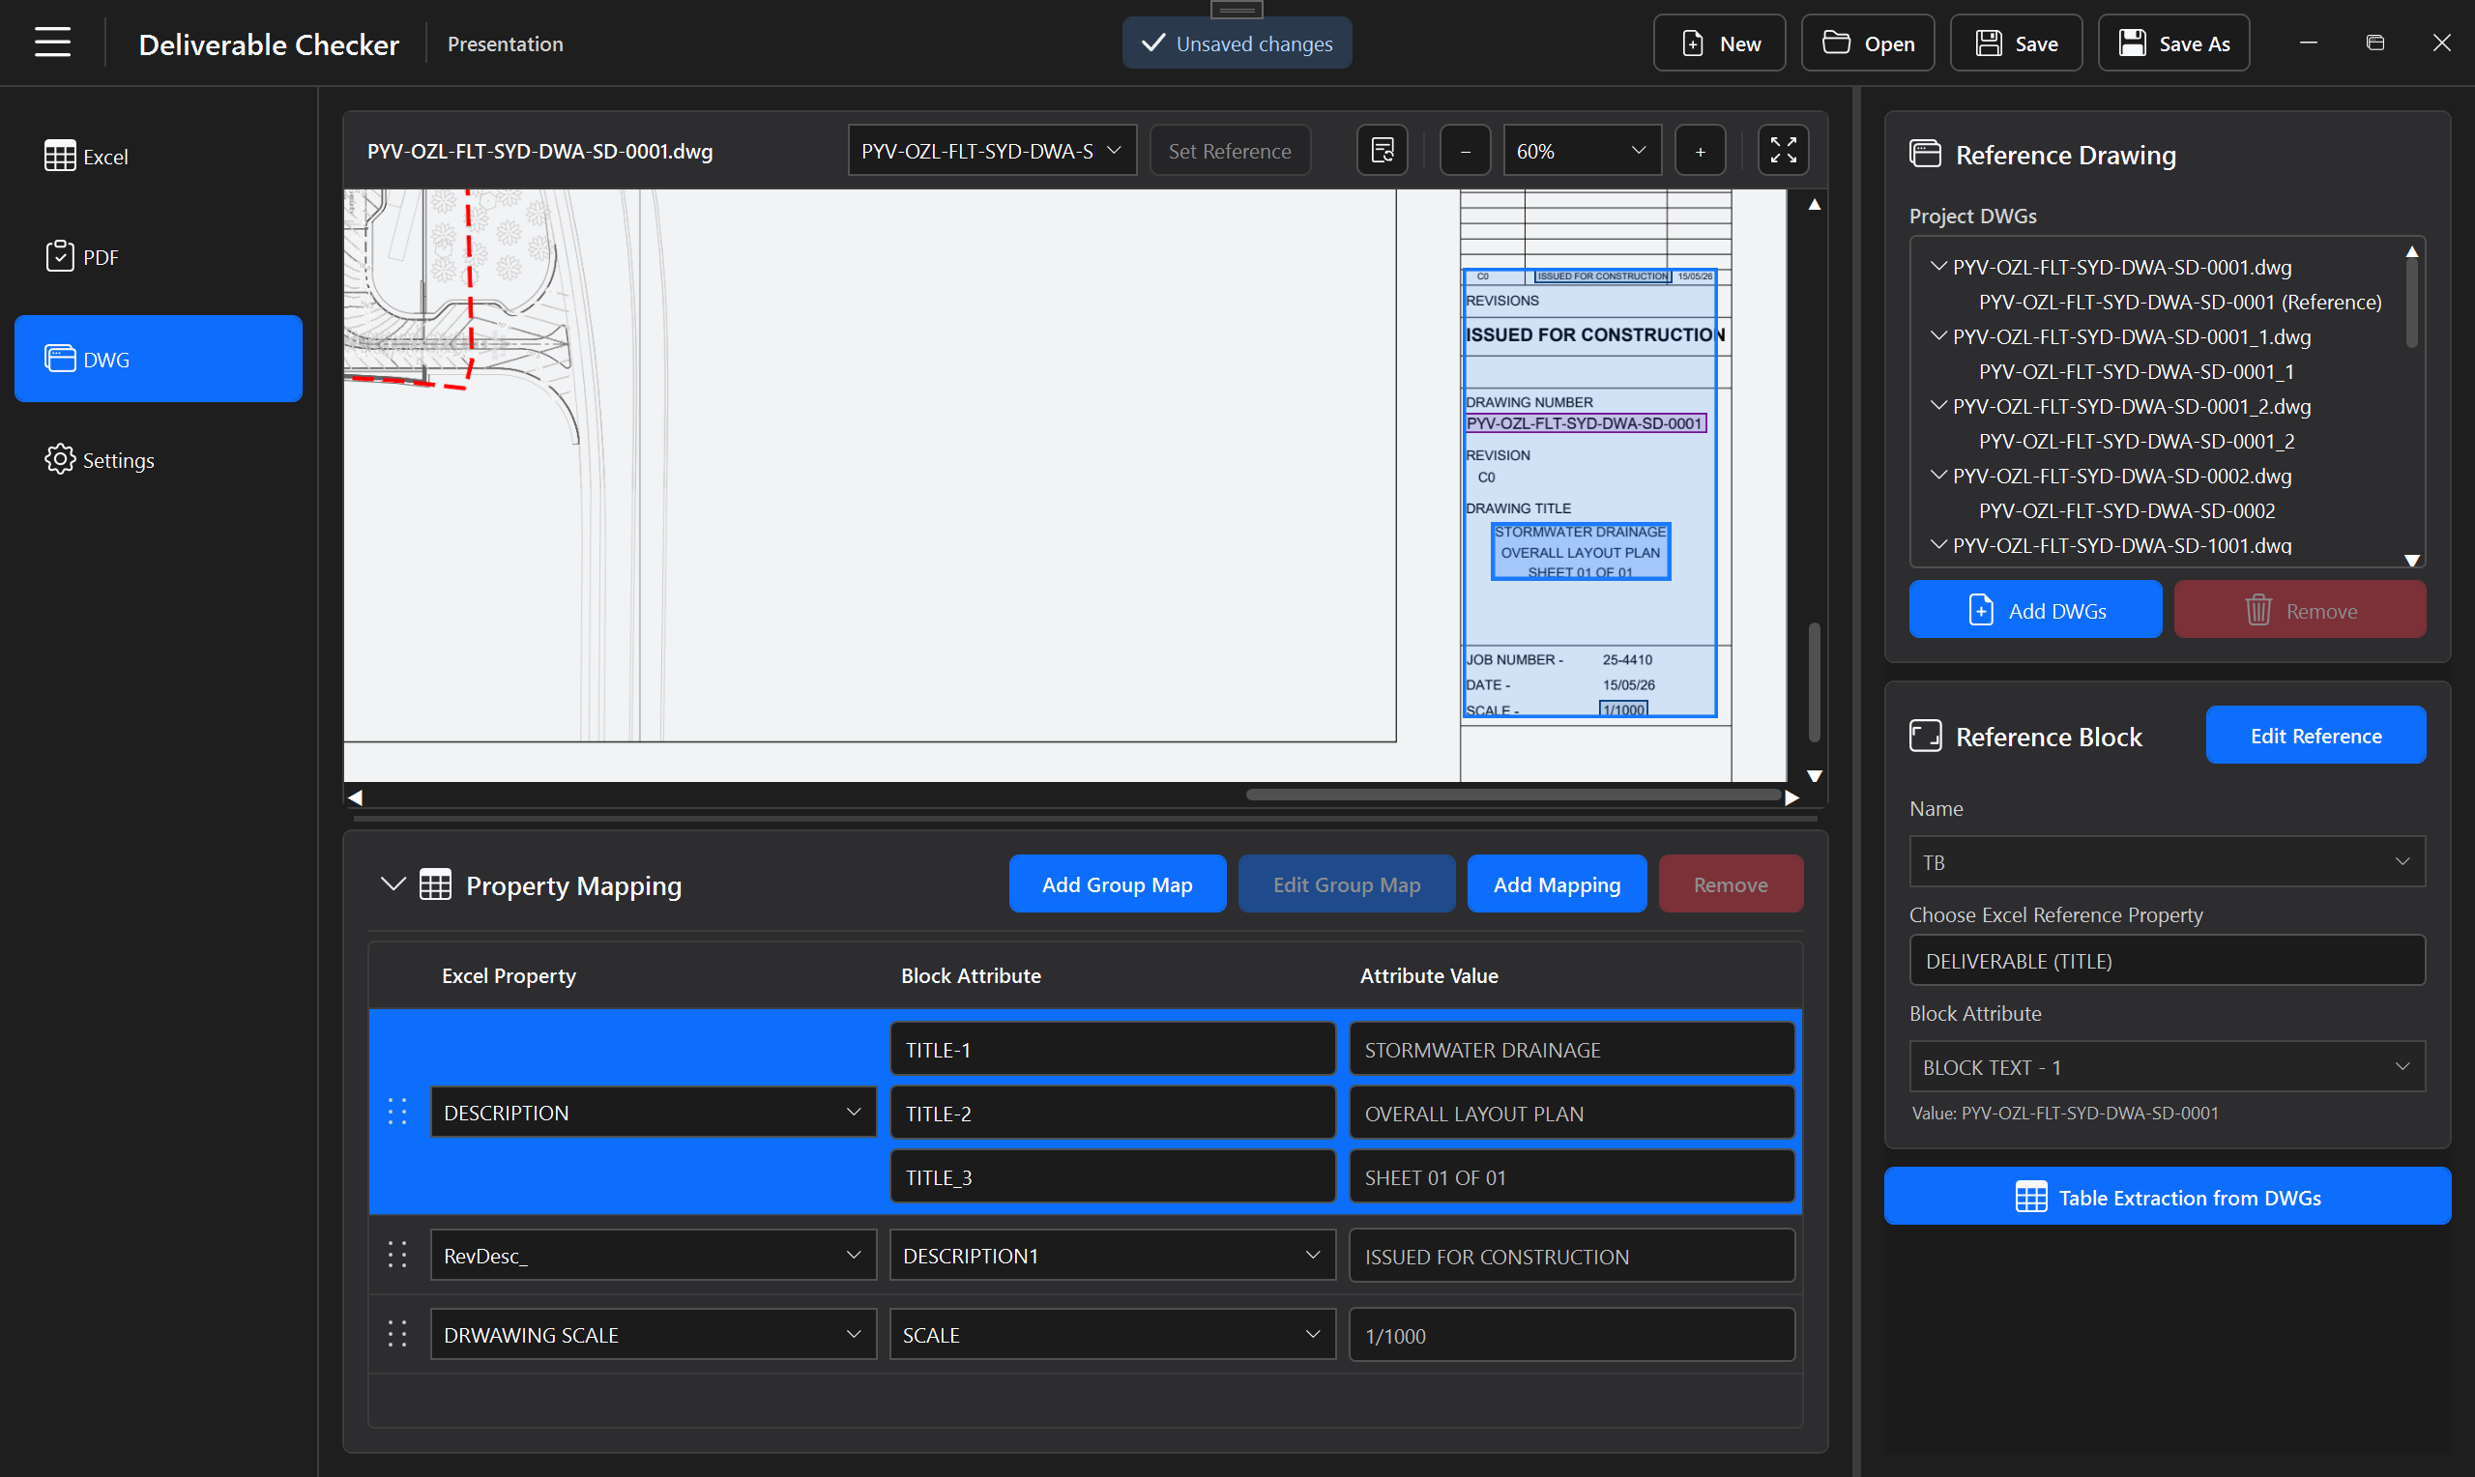Open the DESCRIPTION1 block attribute dropdown
Screen dimensions: 2475x1477
tap(1112, 1255)
